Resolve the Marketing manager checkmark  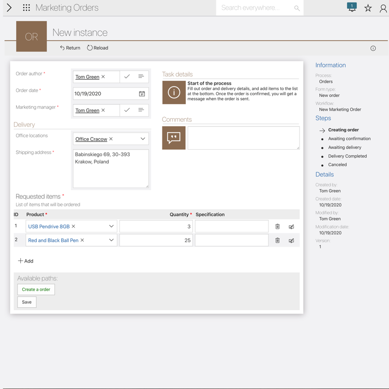127,110
